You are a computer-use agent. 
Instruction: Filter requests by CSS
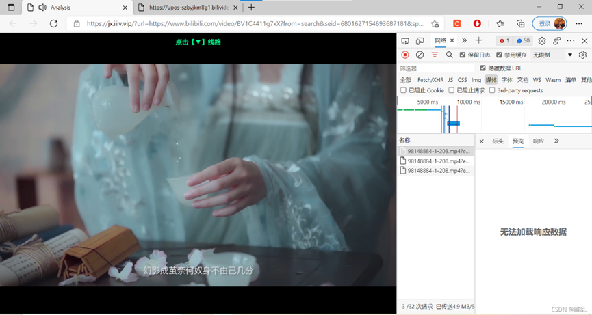pos(462,80)
